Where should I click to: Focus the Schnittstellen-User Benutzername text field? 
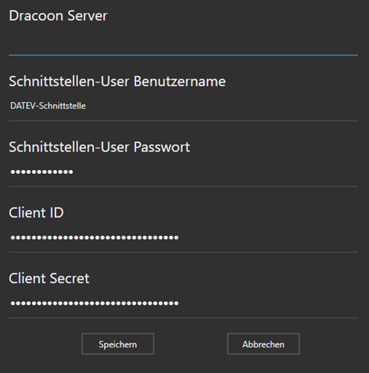(x=183, y=106)
